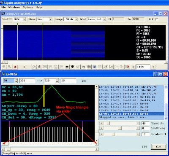Select row LS=94; LG=14; Br=68,09
The width and height of the screenshot is (169, 156).
pos(131,107)
